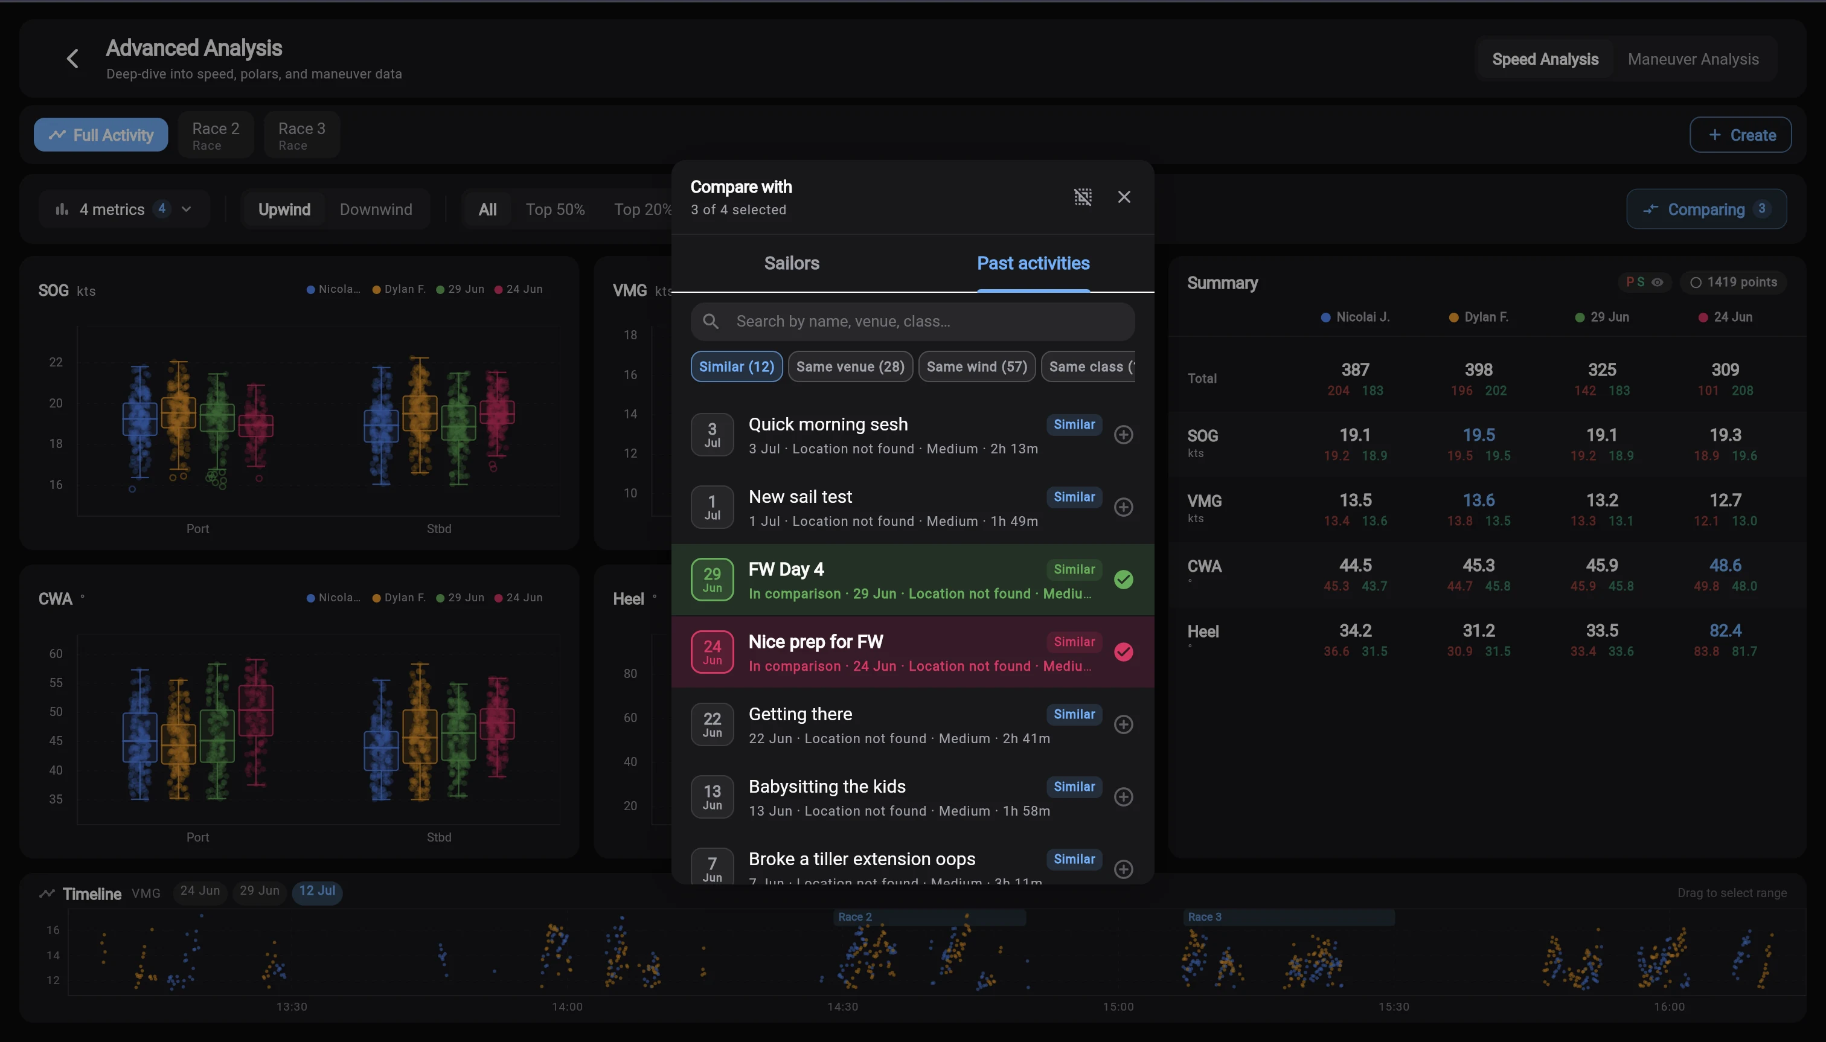The width and height of the screenshot is (1826, 1042).
Task: Click the Timeline chart icon
Action: coord(47,893)
